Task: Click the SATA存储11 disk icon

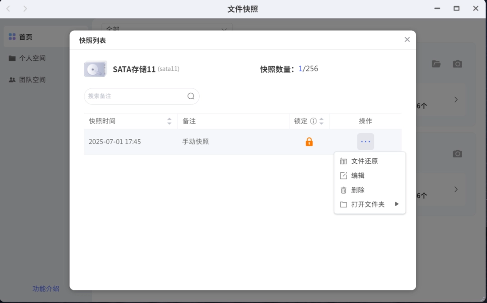Action: pos(95,69)
